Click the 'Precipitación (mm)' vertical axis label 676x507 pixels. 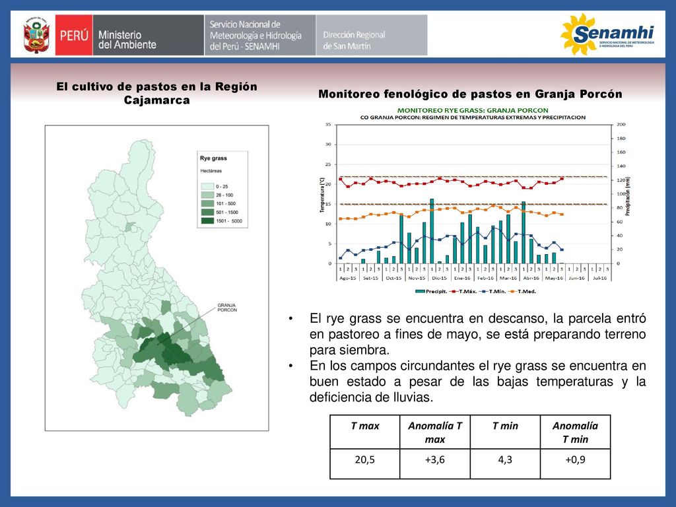point(628,195)
